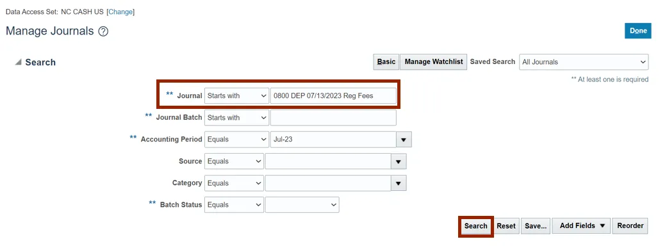Open the Accounting Period Equals operator
Image resolution: width=667 pixels, height=246 pixels.
tap(236, 140)
